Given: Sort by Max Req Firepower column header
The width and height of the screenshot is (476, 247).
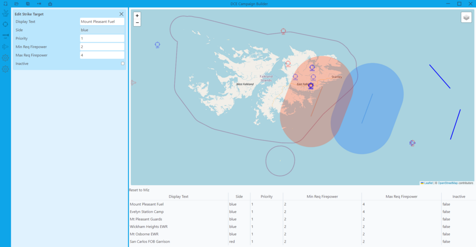Looking at the screenshot, I should pos(401,196).
